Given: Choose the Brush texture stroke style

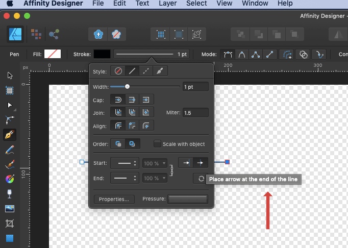Looking at the screenshot, I should pyautogui.click(x=159, y=72).
